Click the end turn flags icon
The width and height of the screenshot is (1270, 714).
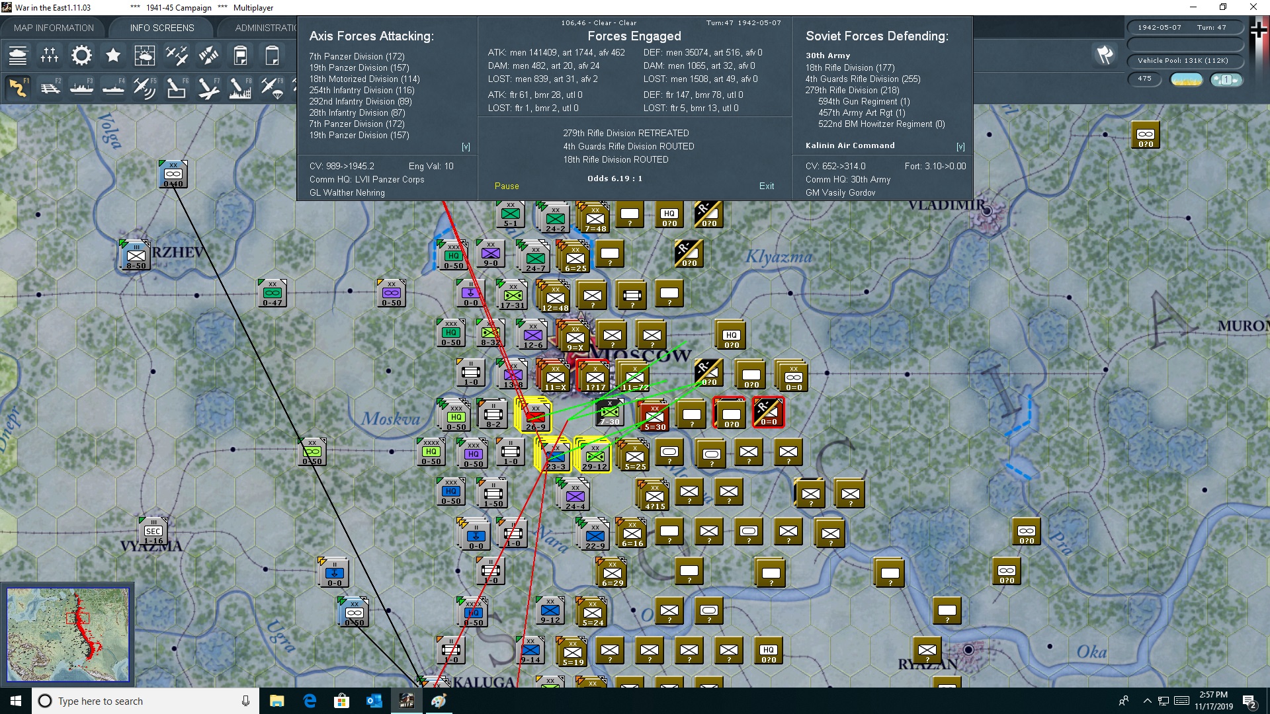(1105, 55)
